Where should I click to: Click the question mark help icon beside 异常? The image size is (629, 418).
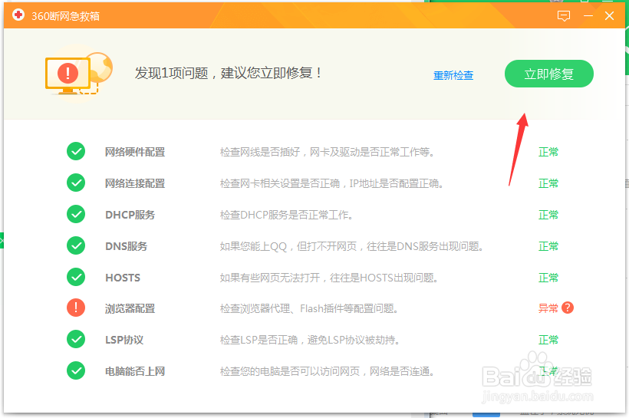[x=567, y=308]
